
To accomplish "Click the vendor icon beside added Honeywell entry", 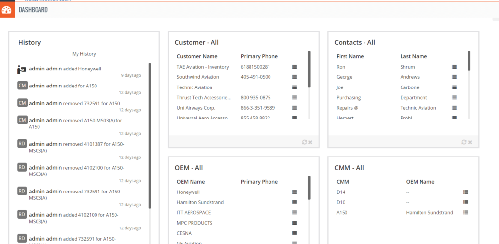I will (21, 70).
